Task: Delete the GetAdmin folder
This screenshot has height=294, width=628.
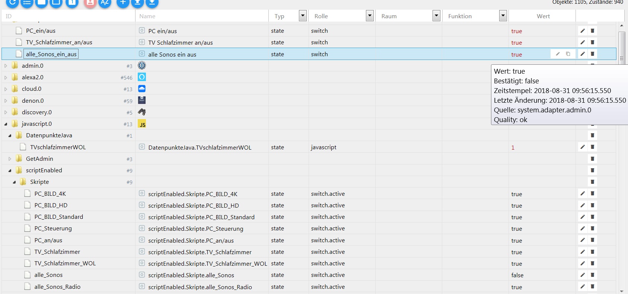Action: coord(592,159)
